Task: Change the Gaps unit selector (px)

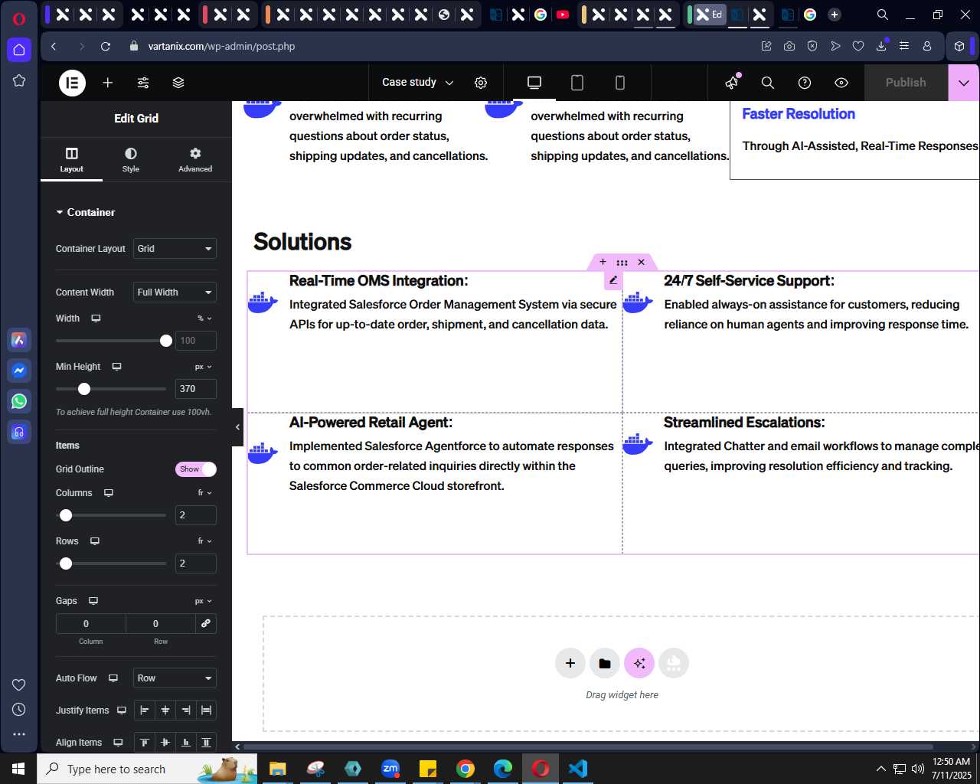Action: [x=203, y=601]
